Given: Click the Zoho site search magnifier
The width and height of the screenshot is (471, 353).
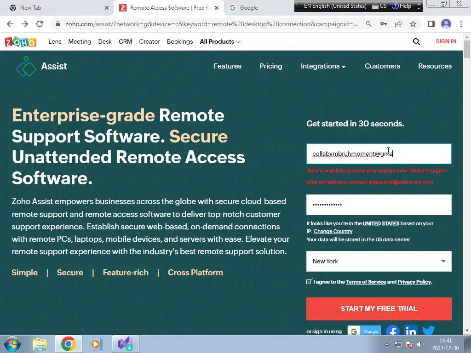Looking at the screenshot, I should (x=416, y=42).
